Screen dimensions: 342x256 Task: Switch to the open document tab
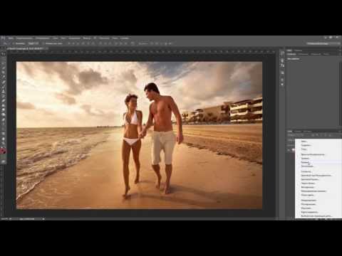coord(25,48)
